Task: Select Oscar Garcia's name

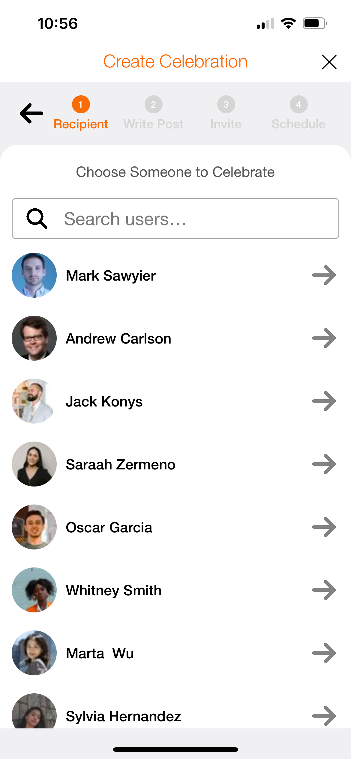Action: pos(109,528)
